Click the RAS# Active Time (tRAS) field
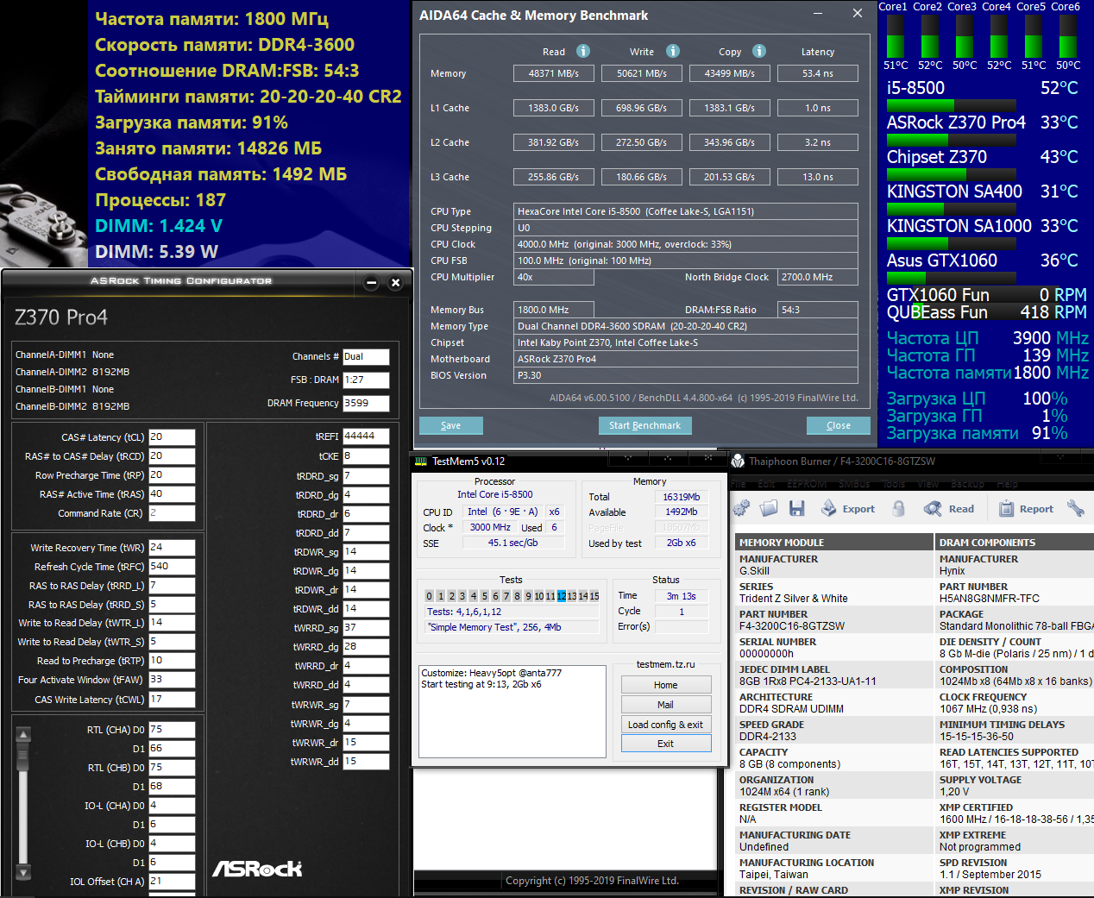 click(172, 494)
